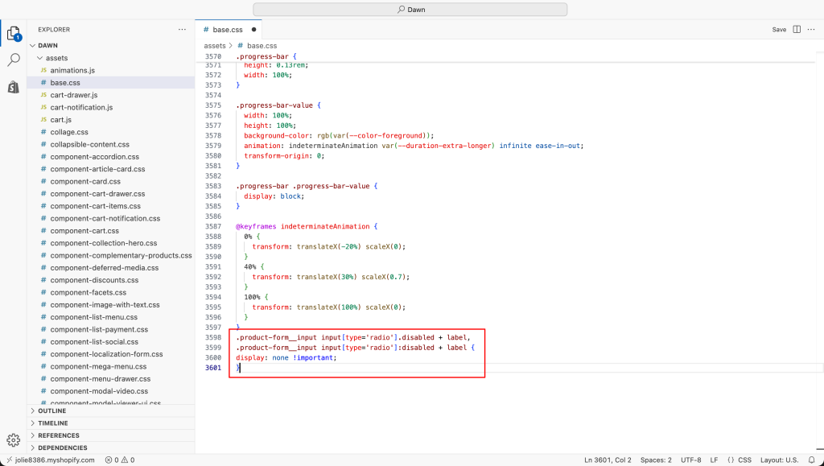
Task: Click the Dawn search field
Action: pos(410,9)
